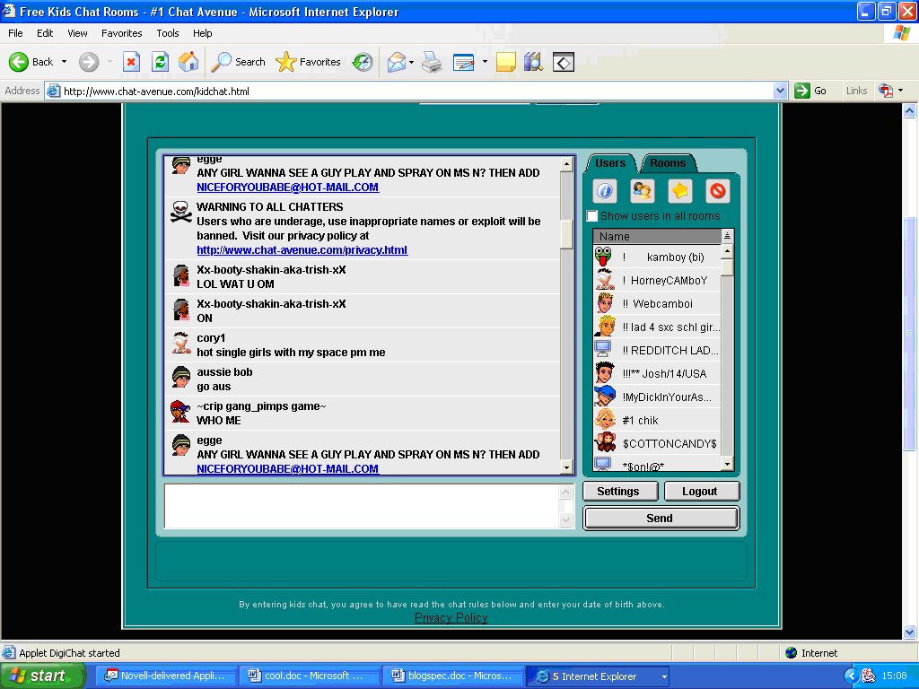The width and height of the screenshot is (919, 689).
Task: Click the Settings button
Action: 620,491
